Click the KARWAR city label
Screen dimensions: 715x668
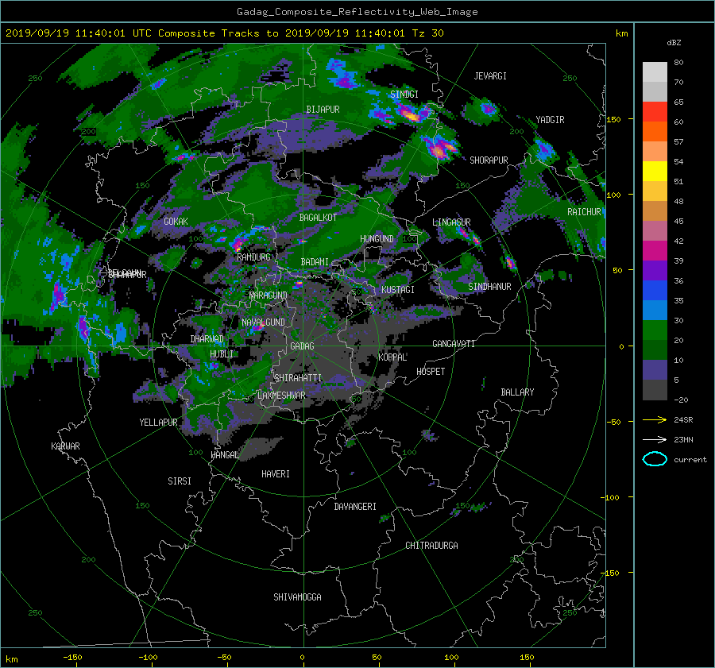[x=65, y=446]
